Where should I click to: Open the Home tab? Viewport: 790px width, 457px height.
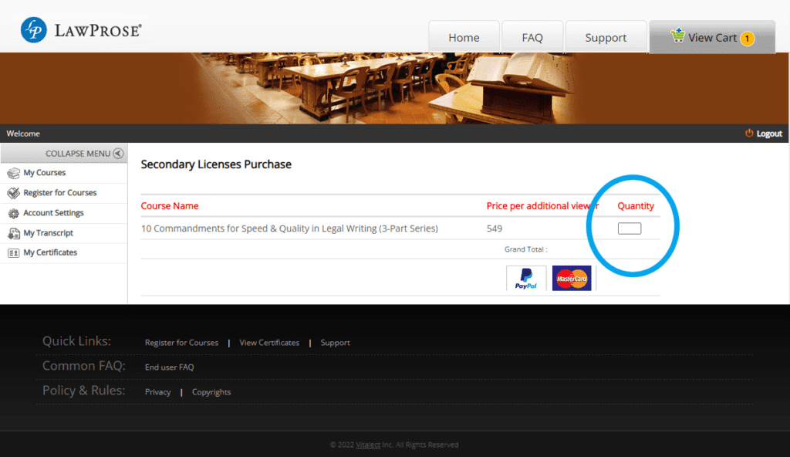[464, 37]
